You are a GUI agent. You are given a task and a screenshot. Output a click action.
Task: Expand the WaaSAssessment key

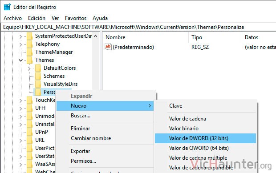[21, 165]
